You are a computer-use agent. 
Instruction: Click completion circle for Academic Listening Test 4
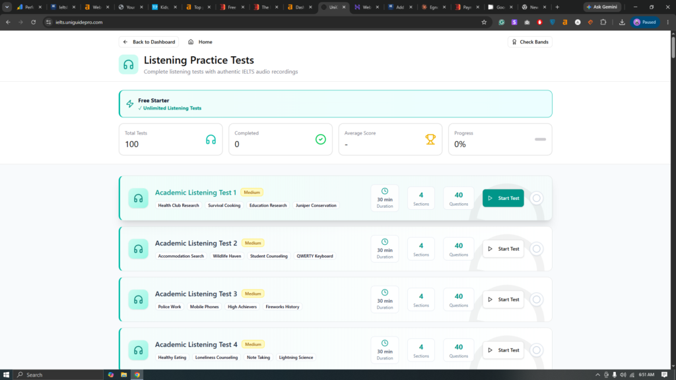point(536,350)
